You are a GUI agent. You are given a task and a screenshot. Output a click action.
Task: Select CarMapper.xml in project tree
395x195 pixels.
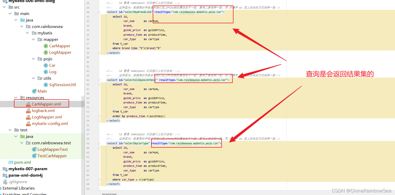(46, 104)
